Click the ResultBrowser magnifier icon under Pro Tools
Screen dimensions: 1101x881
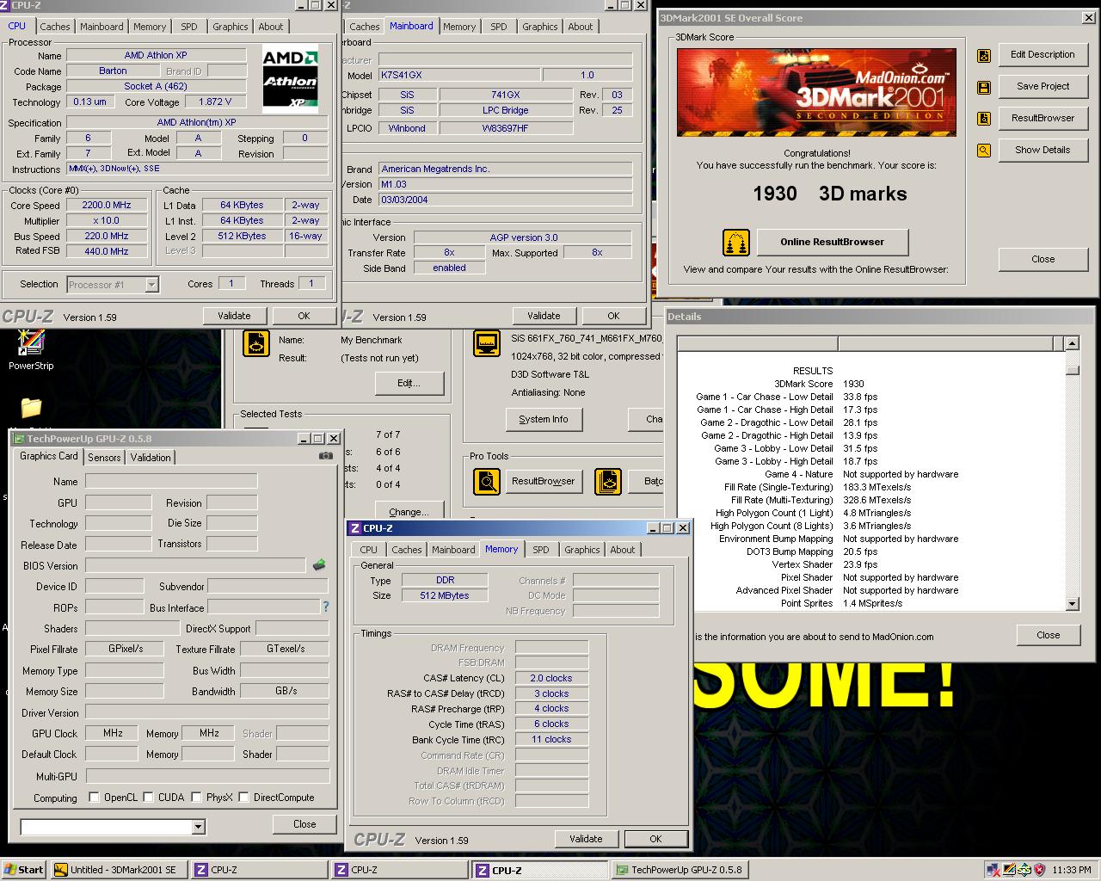coord(487,481)
